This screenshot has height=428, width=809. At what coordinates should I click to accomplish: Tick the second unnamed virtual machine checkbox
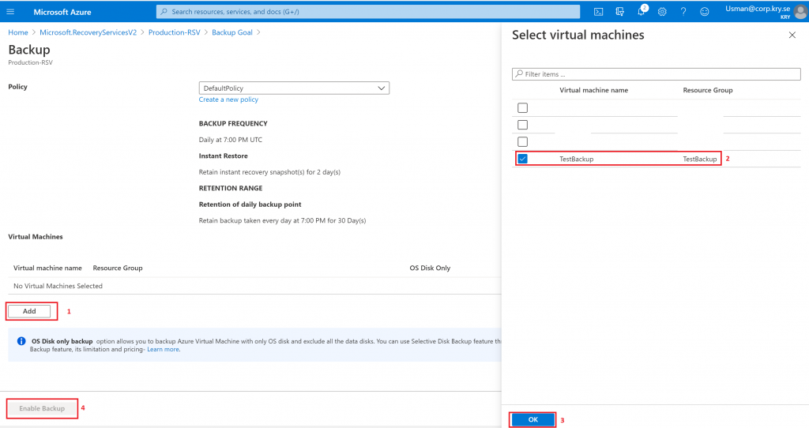pyautogui.click(x=523, y=125)
